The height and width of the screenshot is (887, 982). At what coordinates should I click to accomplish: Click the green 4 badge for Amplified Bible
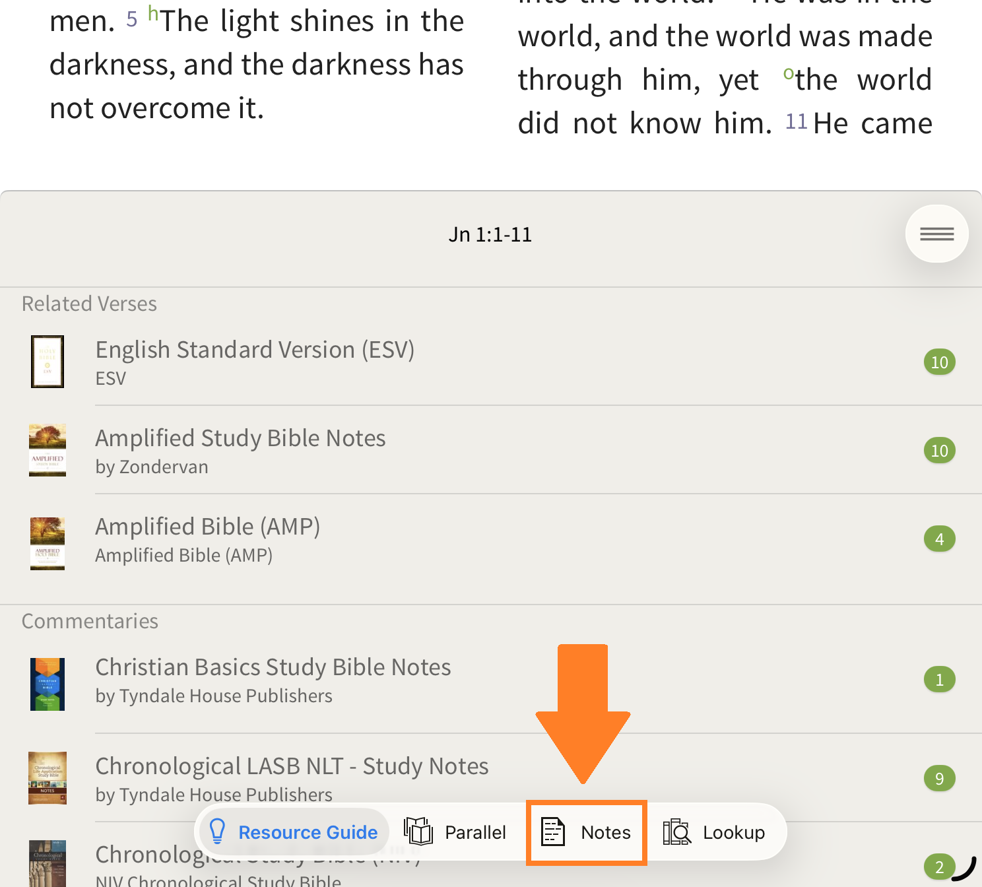click(939, 539)
